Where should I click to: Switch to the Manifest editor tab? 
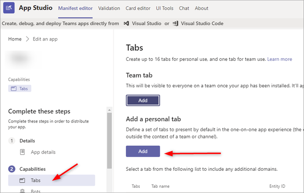(x=76, y=8)
